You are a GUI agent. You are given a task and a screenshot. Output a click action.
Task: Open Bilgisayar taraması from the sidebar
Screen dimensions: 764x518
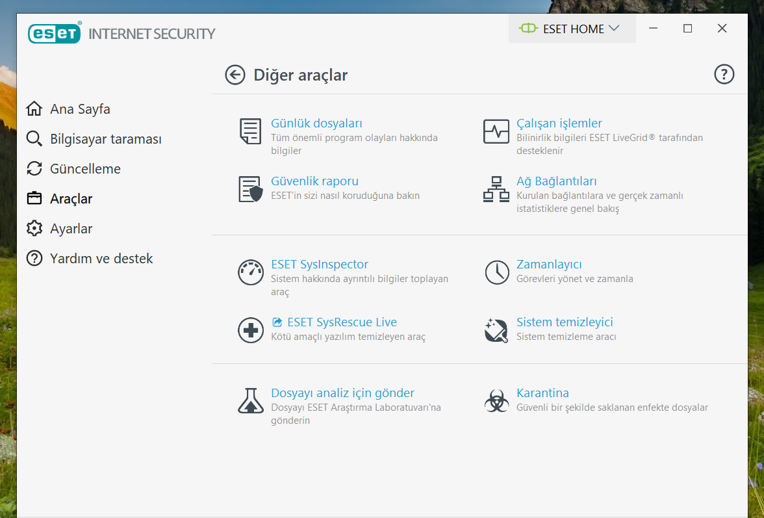click(106, 139)
